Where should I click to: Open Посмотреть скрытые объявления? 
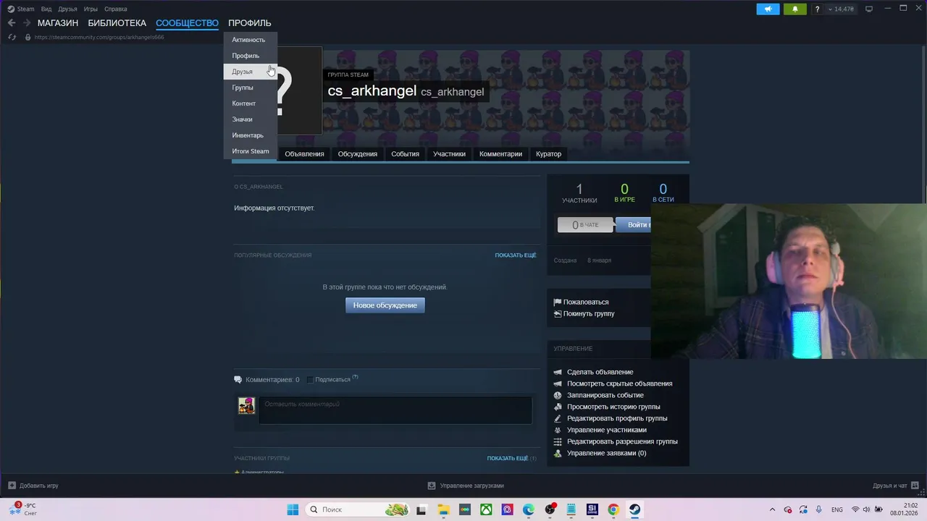coord(620,384)
